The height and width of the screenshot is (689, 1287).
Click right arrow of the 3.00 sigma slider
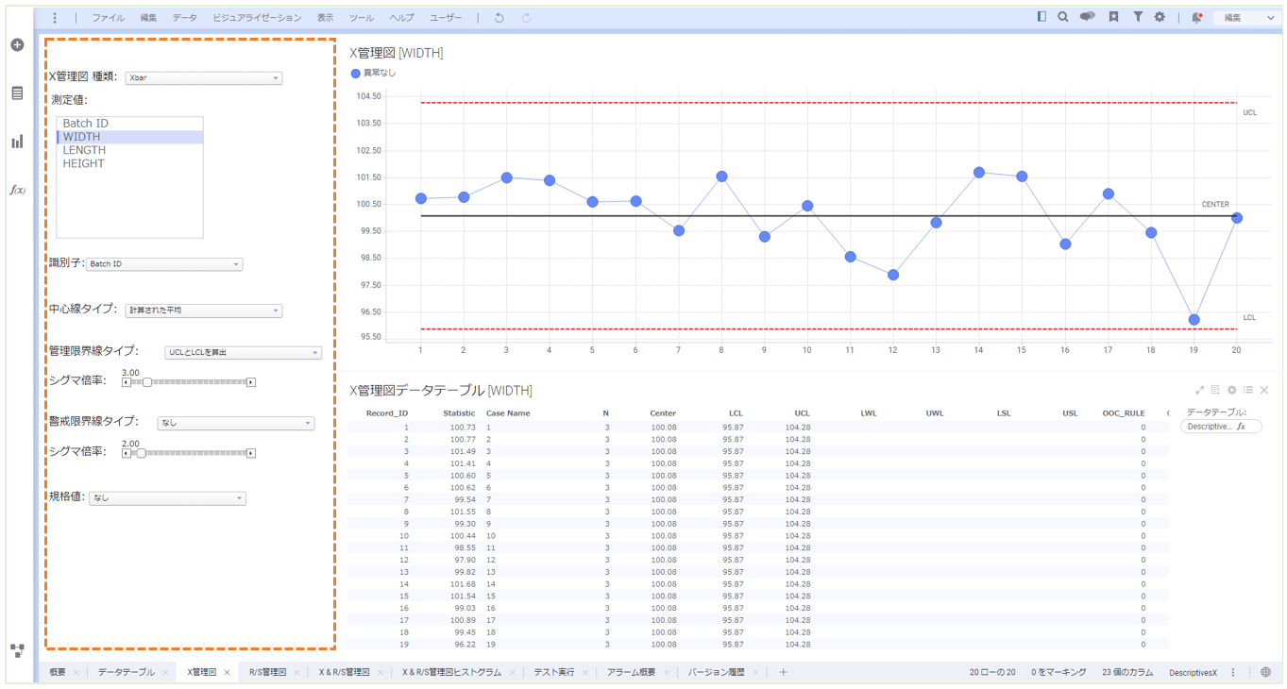tap(251, 382)
